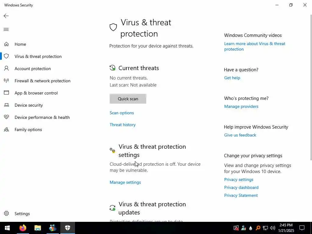Click the Home house icon
Image resolution: width=312 pixels, height=234 pixels.
(6, 44)
